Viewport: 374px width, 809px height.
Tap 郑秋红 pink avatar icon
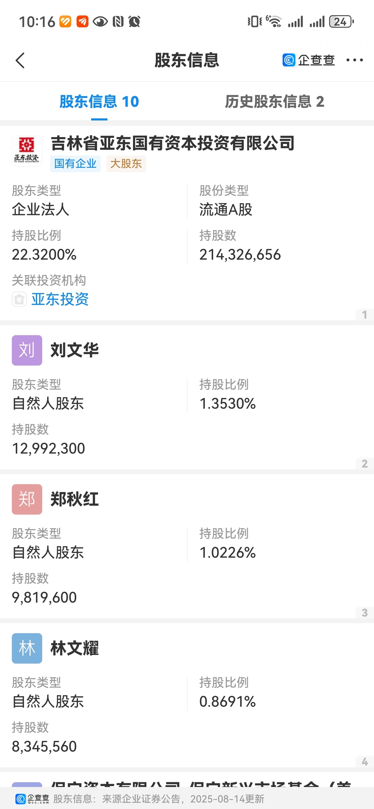27,499
